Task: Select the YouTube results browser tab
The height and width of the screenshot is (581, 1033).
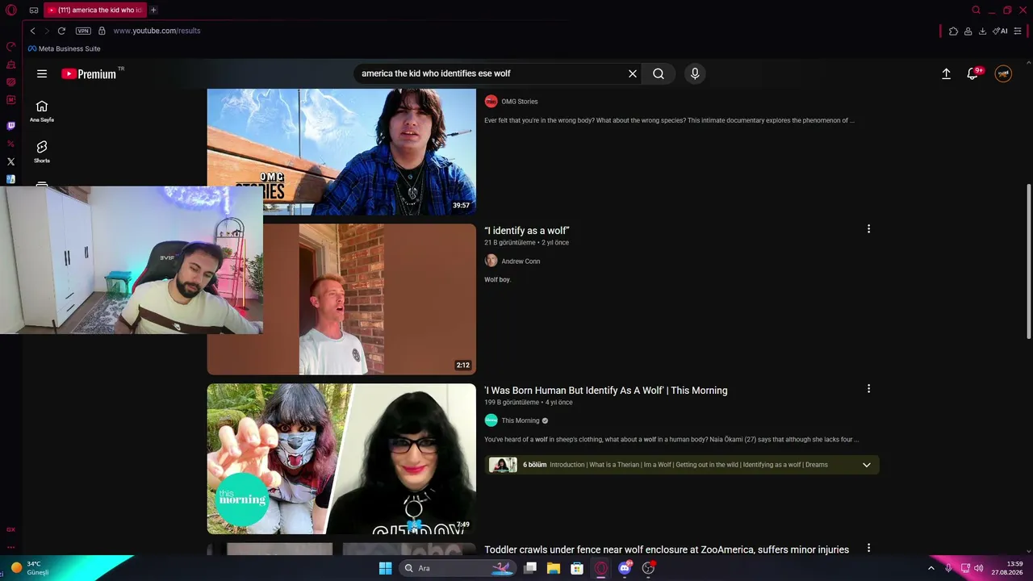Action: point(94,10)
